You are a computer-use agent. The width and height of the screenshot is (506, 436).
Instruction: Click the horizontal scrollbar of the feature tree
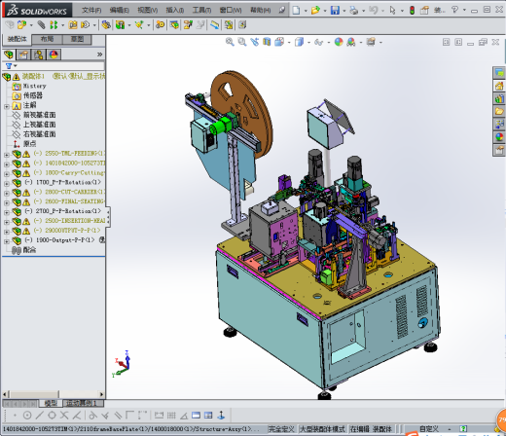[x=54, y=394]
